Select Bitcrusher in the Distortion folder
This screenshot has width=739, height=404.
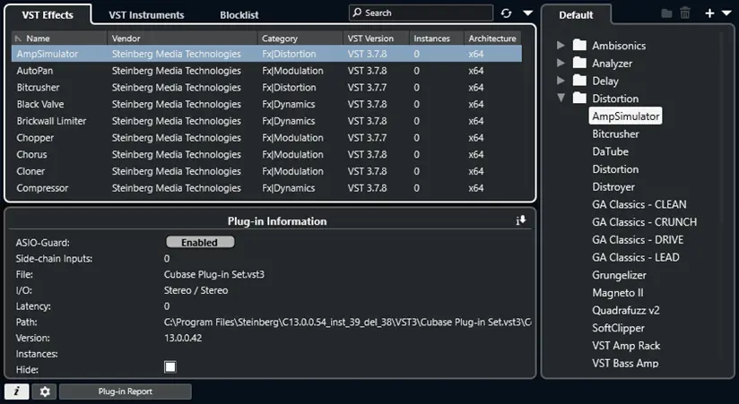(x=615, y=133)
